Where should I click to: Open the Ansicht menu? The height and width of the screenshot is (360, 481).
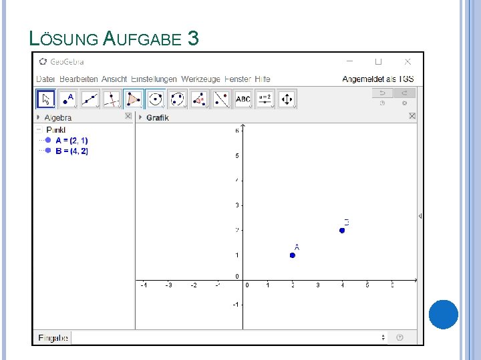point(114,79)
